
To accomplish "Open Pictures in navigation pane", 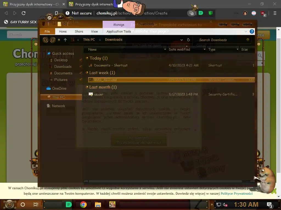I will point(61,80).
